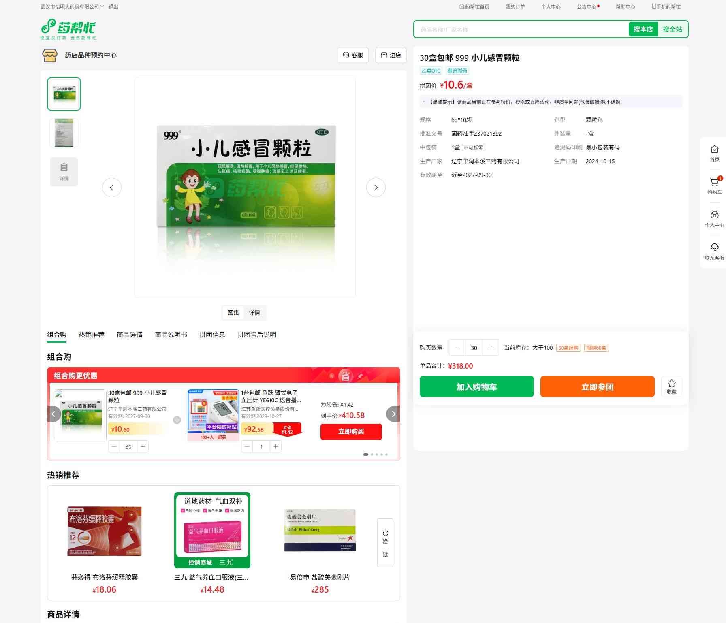
Task: Open the 拼团信息 tab
Action: click(212, 335)
